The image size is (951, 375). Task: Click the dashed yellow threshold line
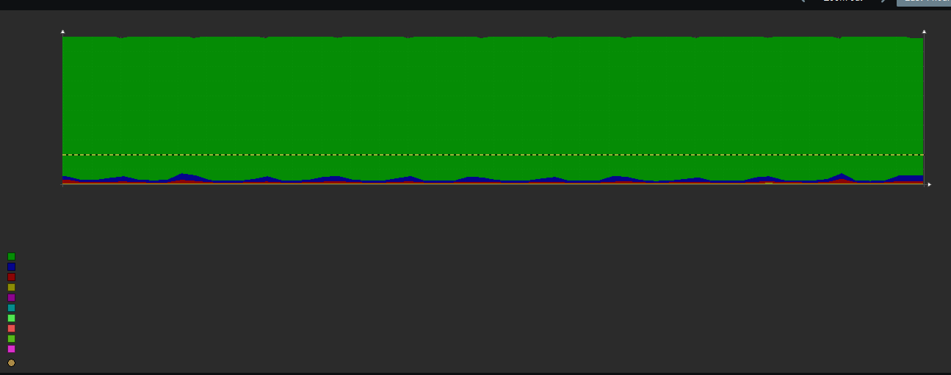(493, 155)
